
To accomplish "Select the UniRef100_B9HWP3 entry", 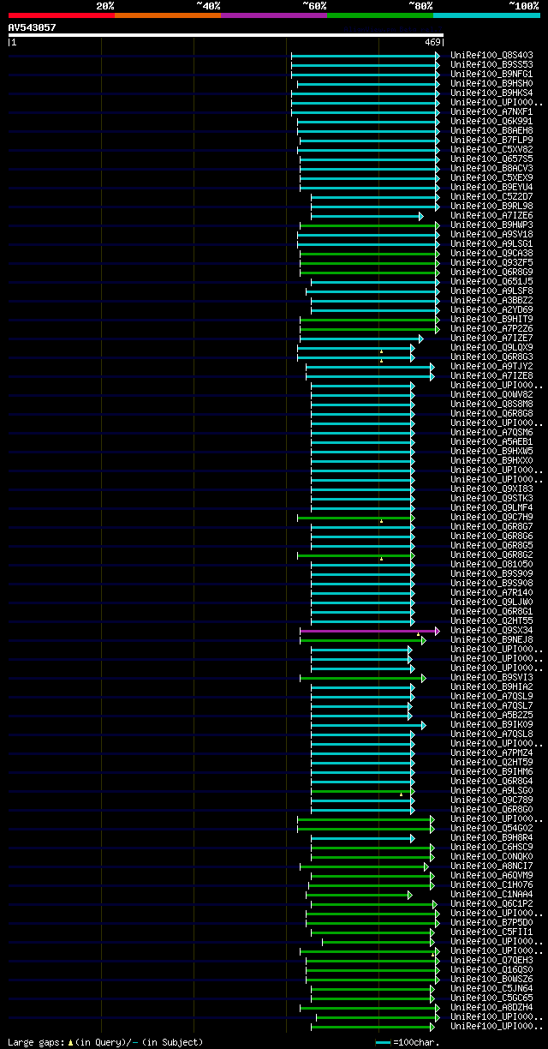I will (491, 225).
